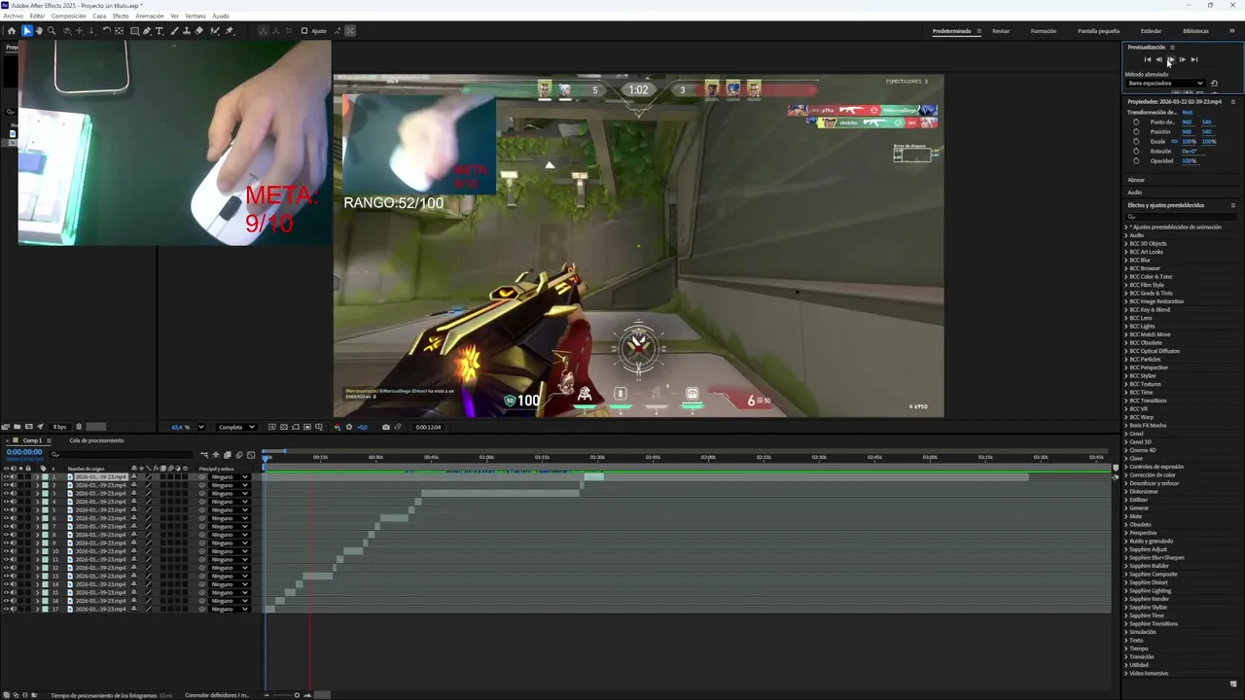Open the Ninguno parent dropdown for layer 1
Image resolution: width=1245 pixels, height=700 pixels.
point(230,476)
